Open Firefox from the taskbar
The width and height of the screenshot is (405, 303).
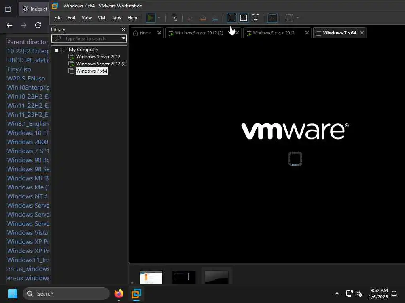click(119, 294)
